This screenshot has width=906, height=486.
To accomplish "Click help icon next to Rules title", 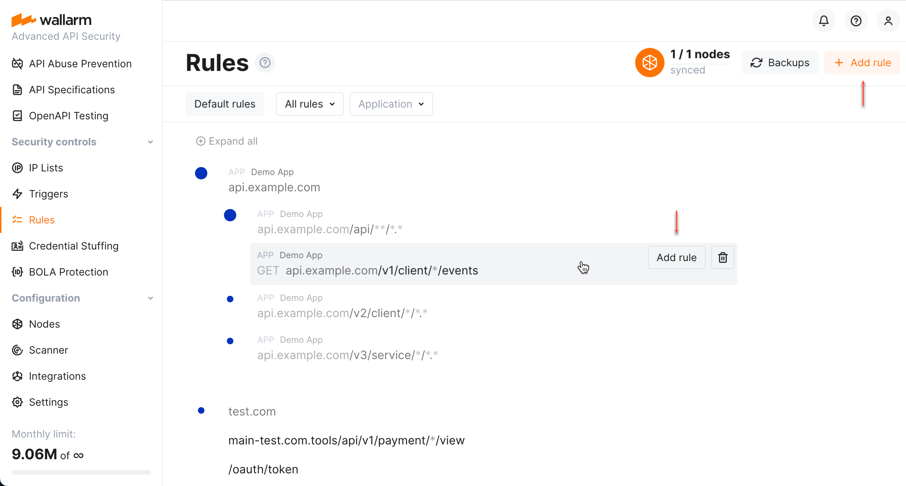I will click(x=265, y=63).
